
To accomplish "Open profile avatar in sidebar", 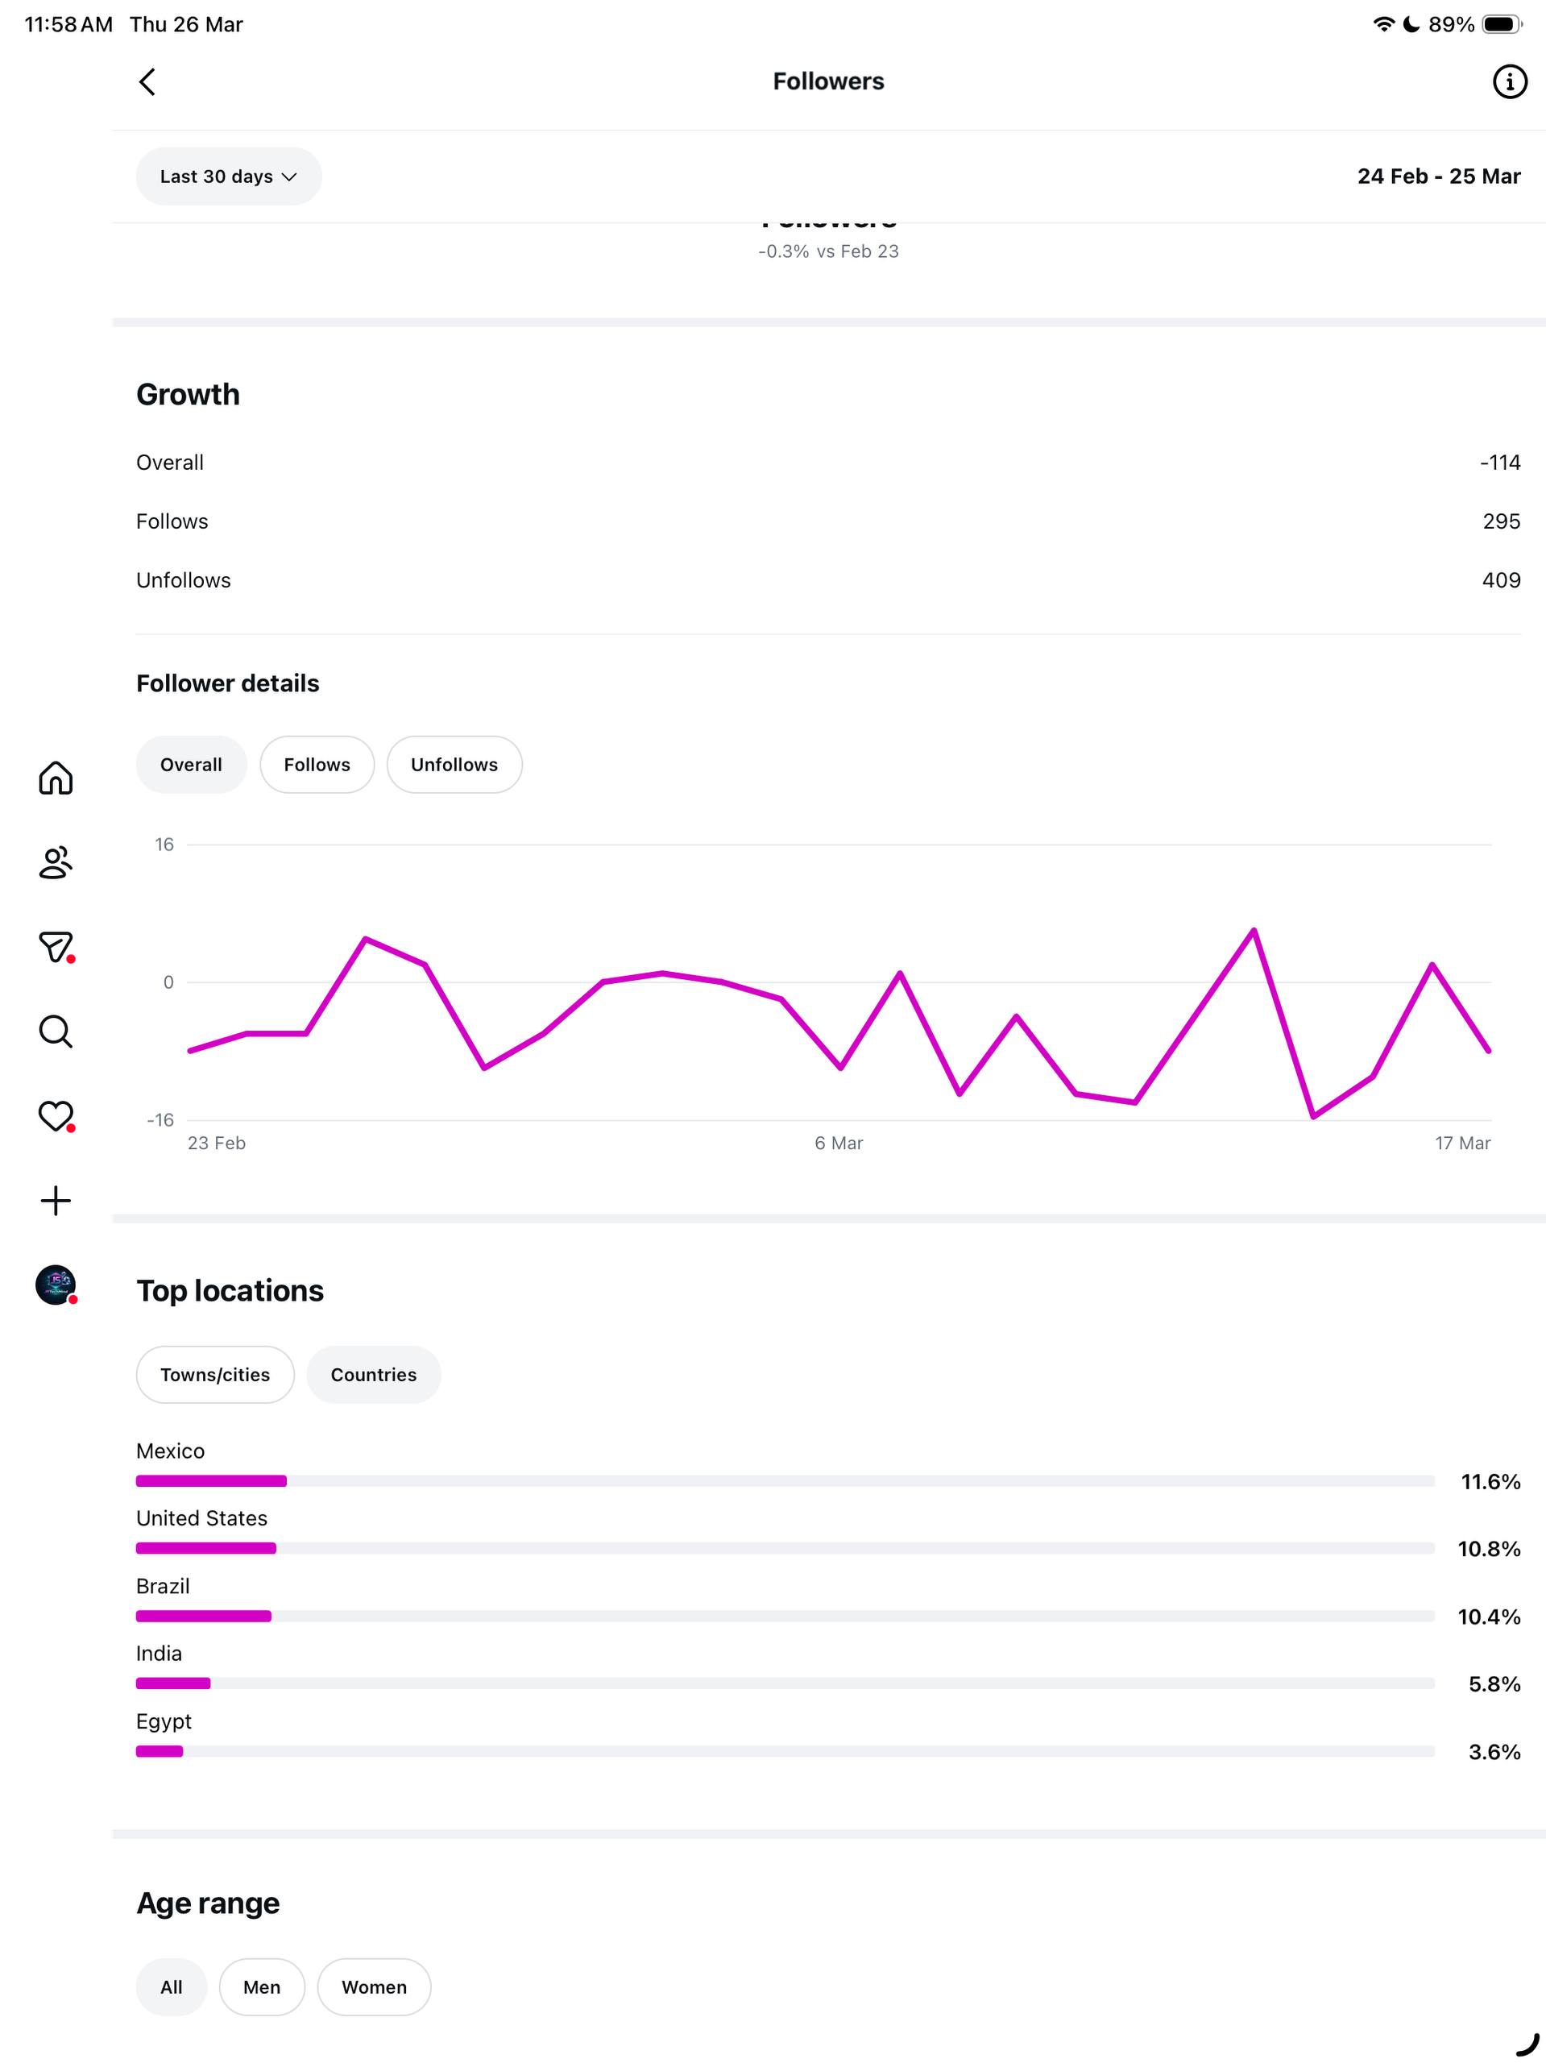I will (x=56, y=1285).
